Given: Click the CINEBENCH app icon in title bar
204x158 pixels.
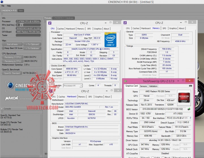Looking at the screenshot, I should pyautogui.click(x=2, y=2).
